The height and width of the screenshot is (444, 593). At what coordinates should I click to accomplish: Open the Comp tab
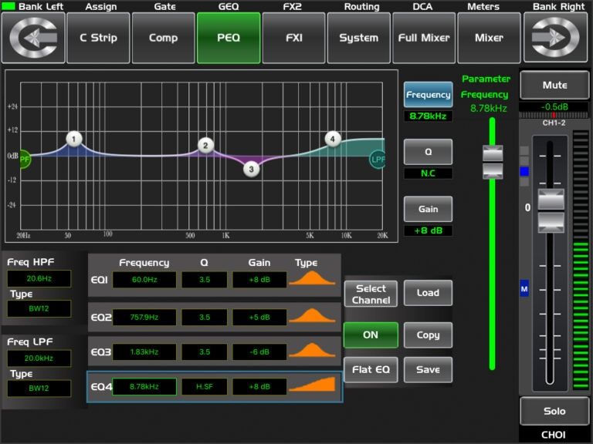[164, 38]
